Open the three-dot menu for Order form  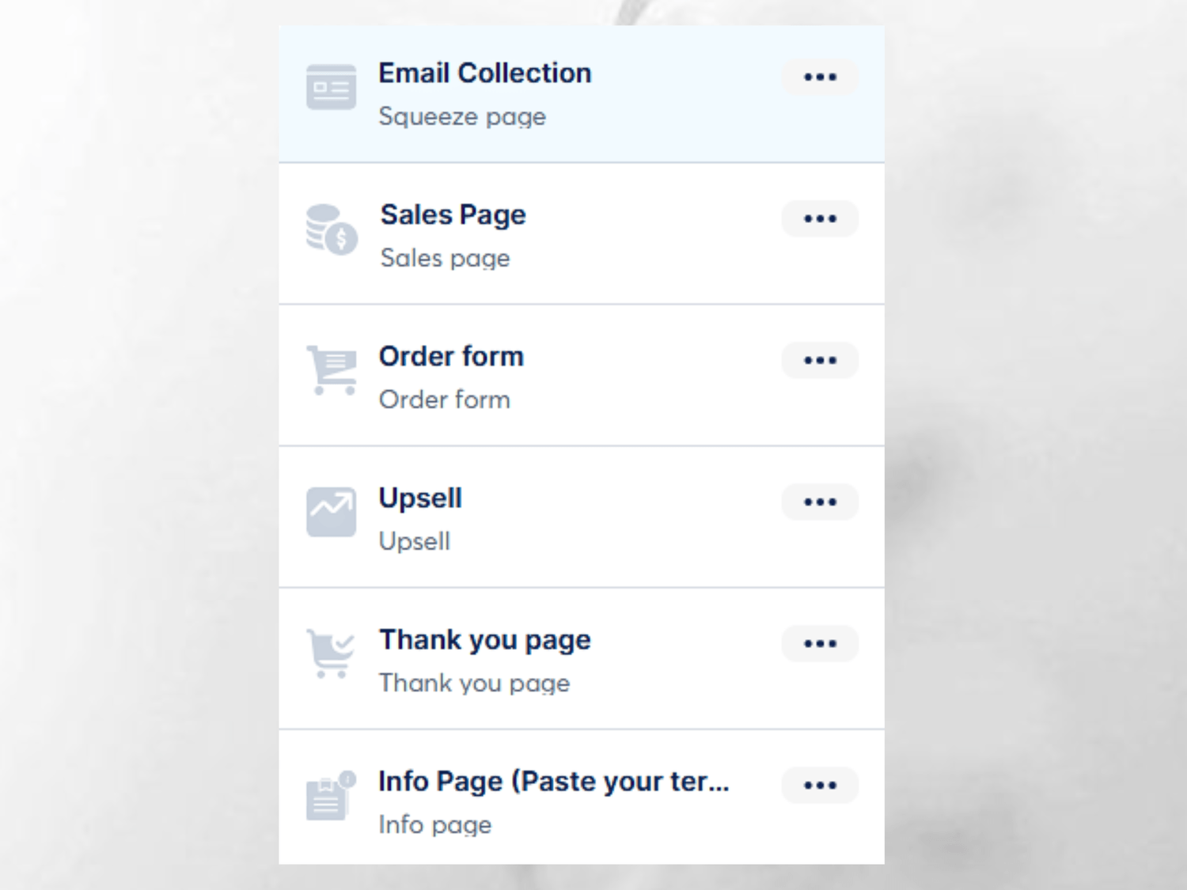pos(820,360)
